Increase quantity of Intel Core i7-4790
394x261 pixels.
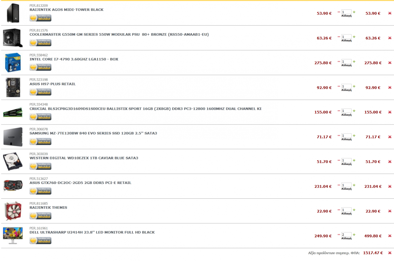[354, 61]
